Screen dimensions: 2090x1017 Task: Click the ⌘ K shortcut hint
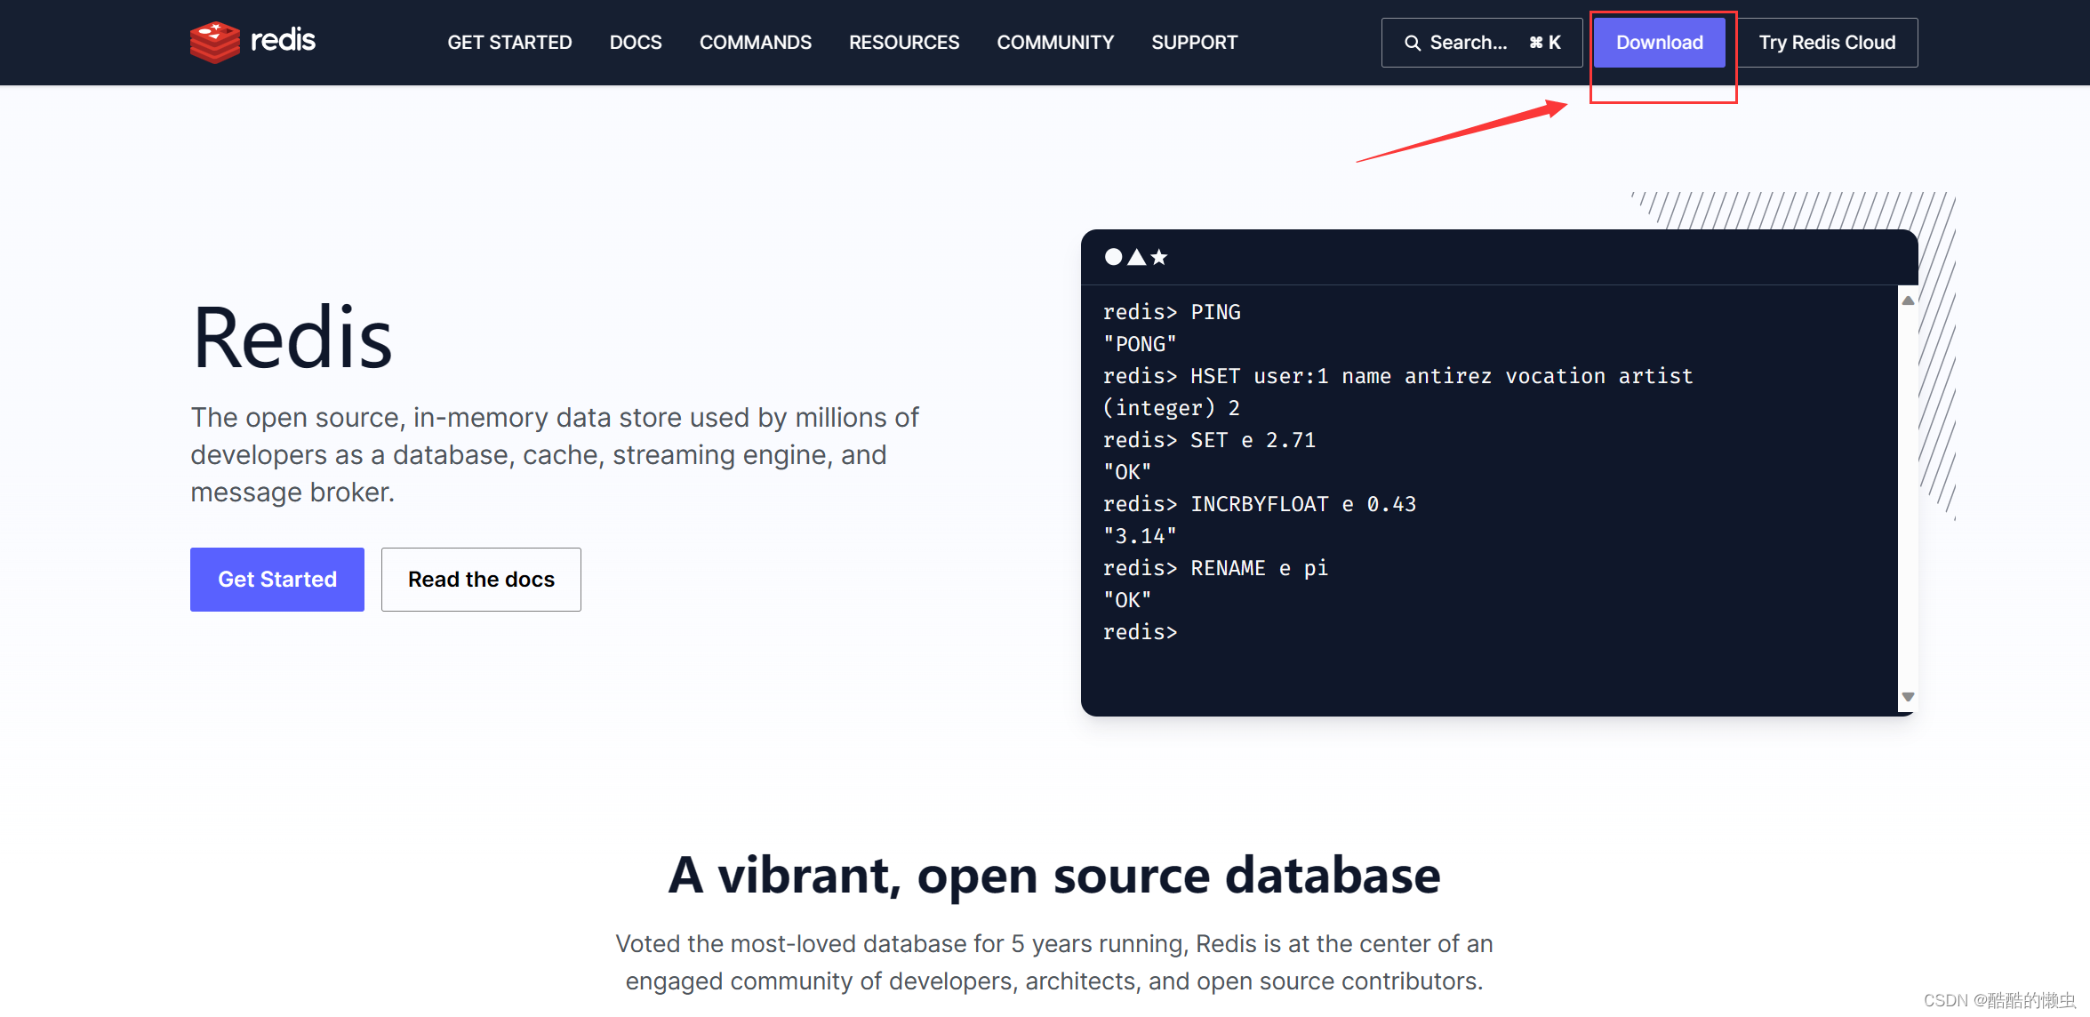pyautogui.click(x=1545, y=43)
